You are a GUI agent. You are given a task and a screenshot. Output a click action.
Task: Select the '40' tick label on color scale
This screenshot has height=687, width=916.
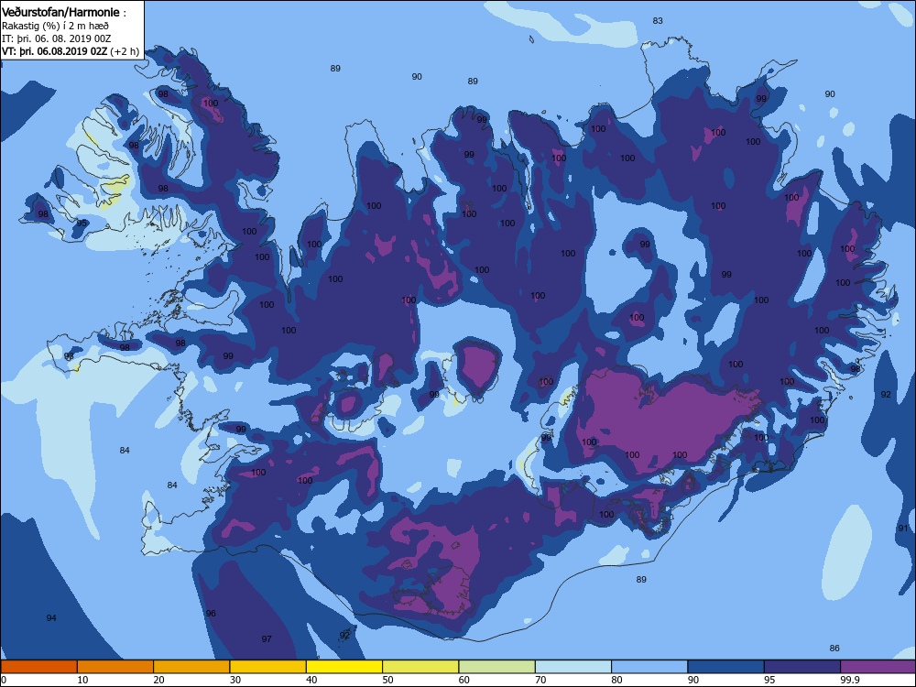click(x=311, y=680)
